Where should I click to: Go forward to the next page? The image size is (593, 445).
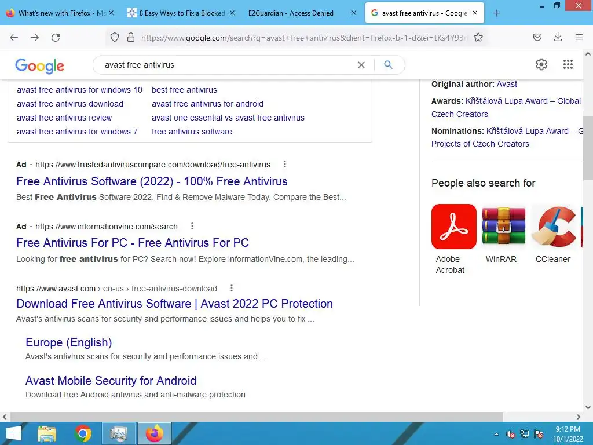[35, 37]
